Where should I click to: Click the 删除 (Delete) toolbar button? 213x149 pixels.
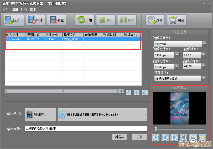click(x=35, y=20)
